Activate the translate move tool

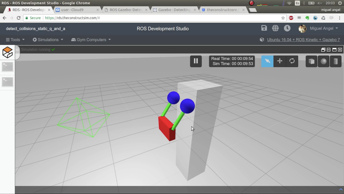click(x=280, y=61)
